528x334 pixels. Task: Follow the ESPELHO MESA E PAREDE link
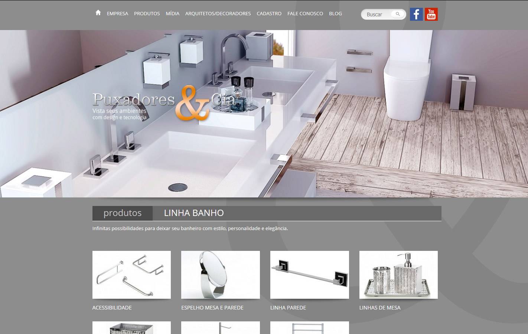tap(212, 308)
